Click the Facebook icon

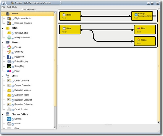[x=9, y=57]
